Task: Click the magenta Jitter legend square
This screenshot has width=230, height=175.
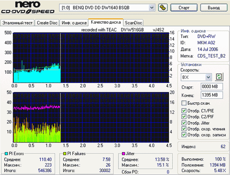Action: coord(123,153)
